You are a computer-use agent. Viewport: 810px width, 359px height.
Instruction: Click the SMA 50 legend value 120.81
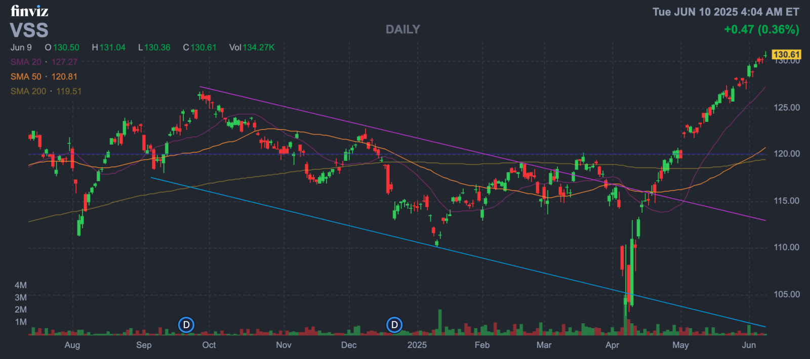(64, 76)
